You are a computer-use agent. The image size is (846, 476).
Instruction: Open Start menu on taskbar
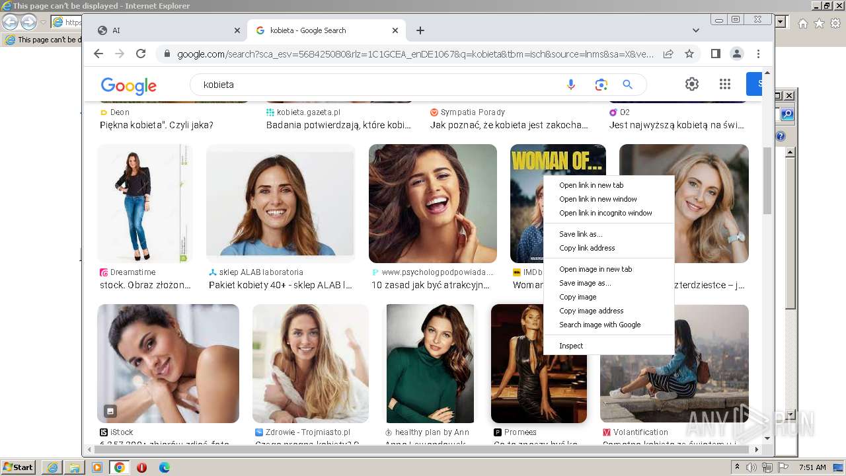[19, 467]
